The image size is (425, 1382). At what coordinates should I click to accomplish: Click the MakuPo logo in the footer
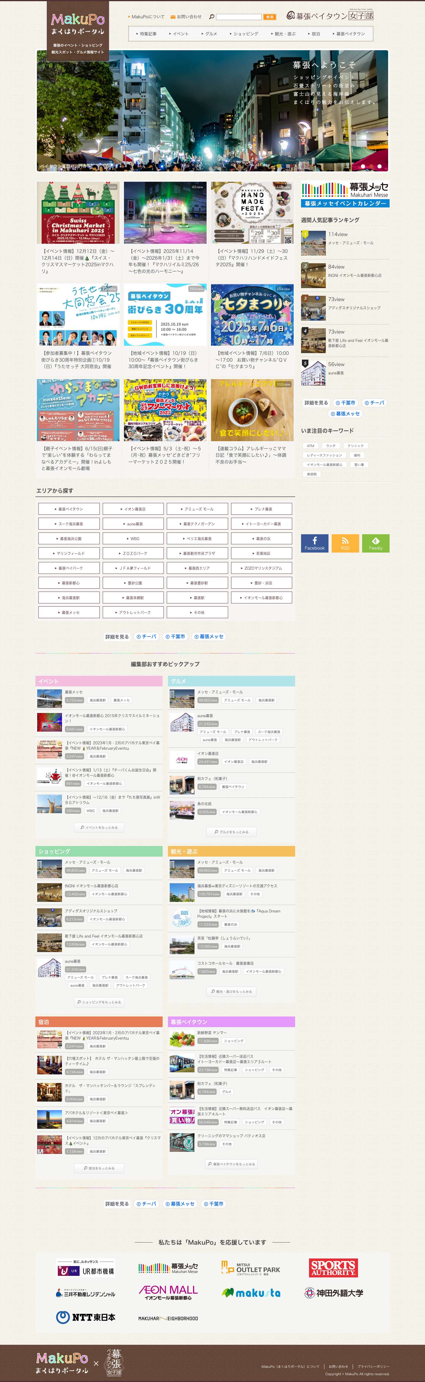tap(62, 1363)
